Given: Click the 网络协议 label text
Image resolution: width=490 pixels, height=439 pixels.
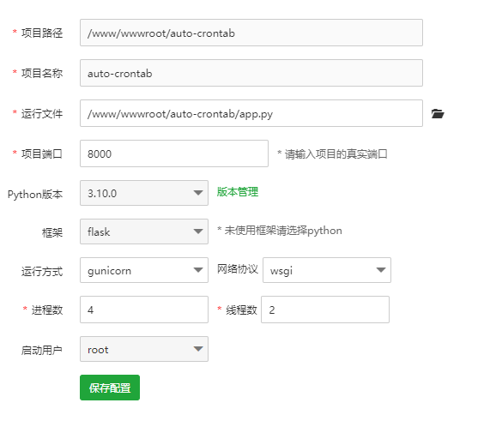Looking at the screenshot, I should [x=238, y=269].
